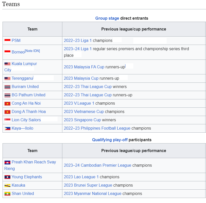
Task: Open the Group stage link
Action: [107, 18]
